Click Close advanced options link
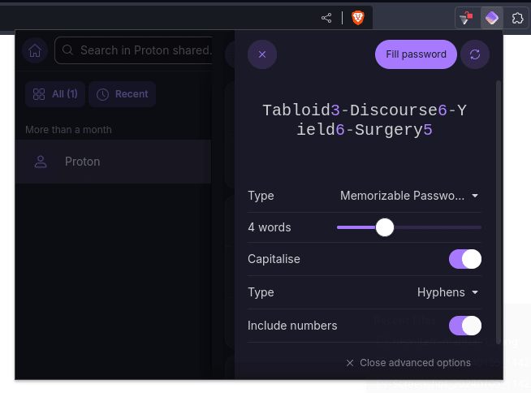This screenshot has width=531, height=393. 408,363
